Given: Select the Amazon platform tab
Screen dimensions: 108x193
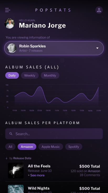Looking at the screenshot, I should tap(27, 147).
